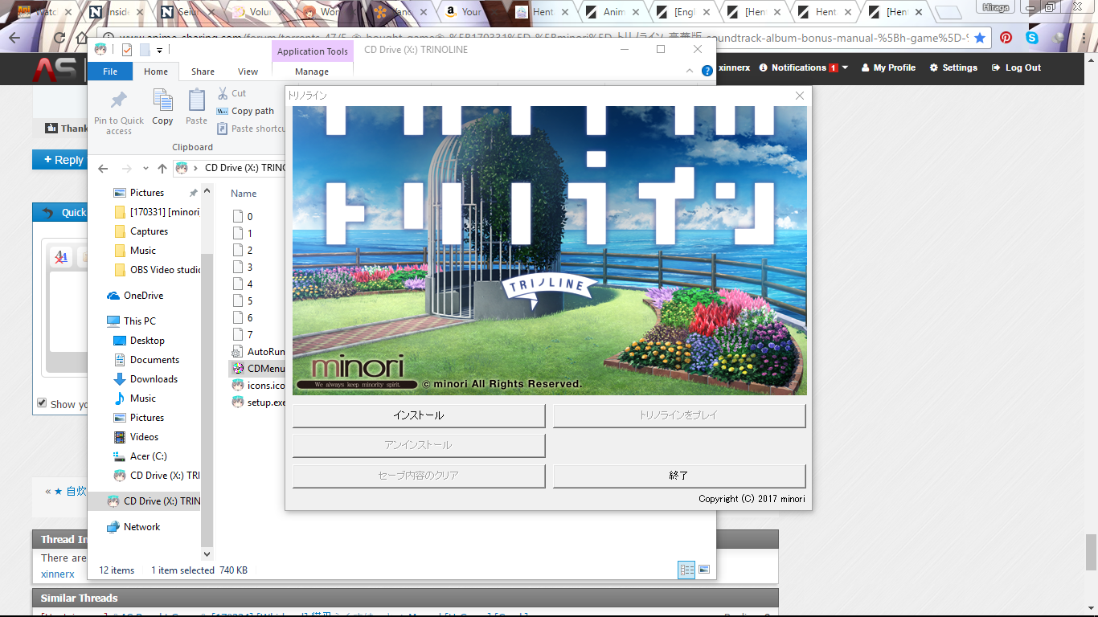Viewport: 1098px width, 617px height.
Task: Open forum Settings link
Action: 953,67
